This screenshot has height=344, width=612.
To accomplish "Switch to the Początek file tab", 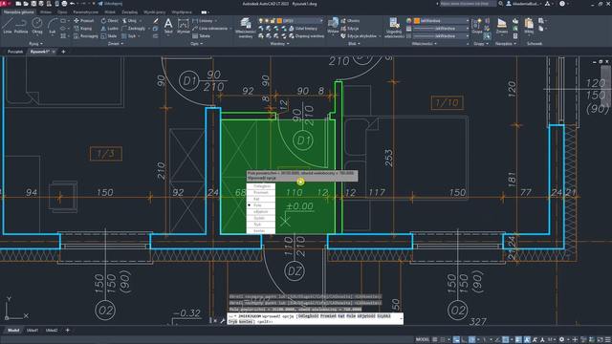I will click(15, 52).
